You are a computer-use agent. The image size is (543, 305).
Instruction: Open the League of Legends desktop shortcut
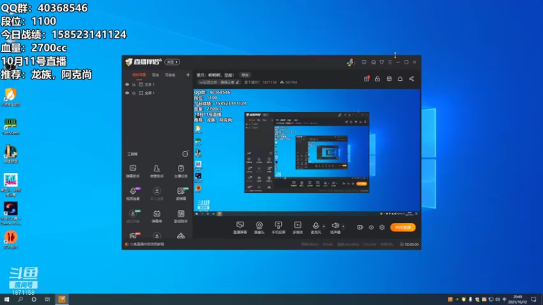tap(10, 155)
